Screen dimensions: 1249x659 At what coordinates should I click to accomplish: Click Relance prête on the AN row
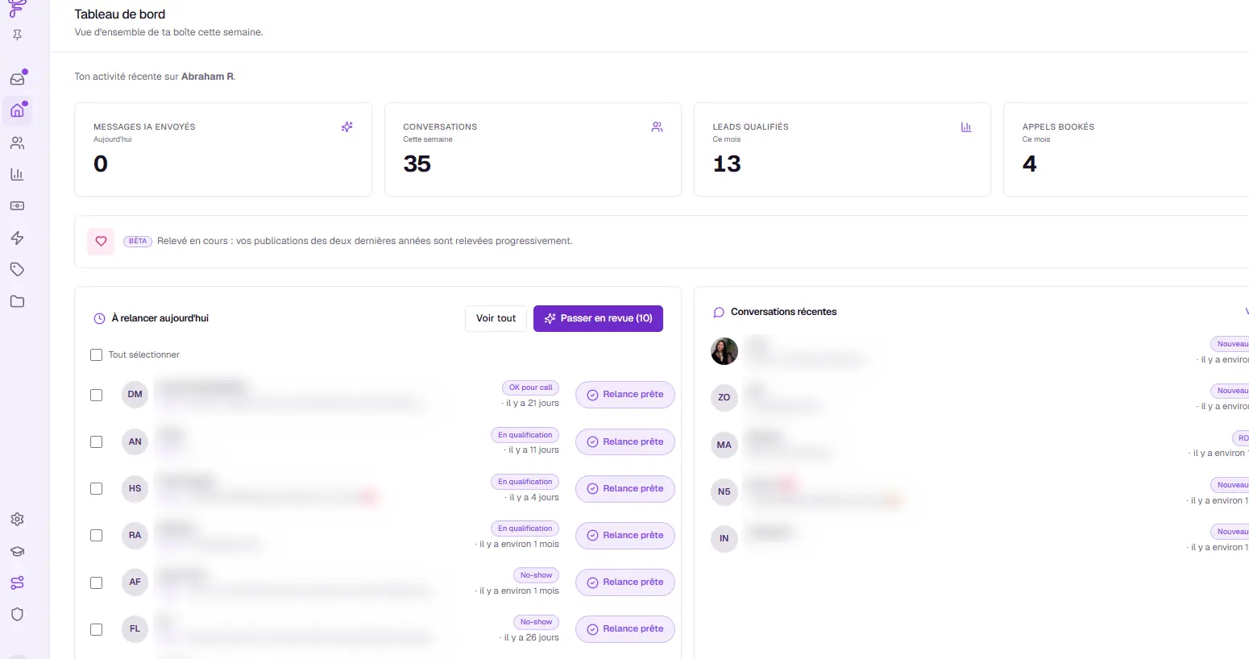pyautogui.click(x=625, y=441)
